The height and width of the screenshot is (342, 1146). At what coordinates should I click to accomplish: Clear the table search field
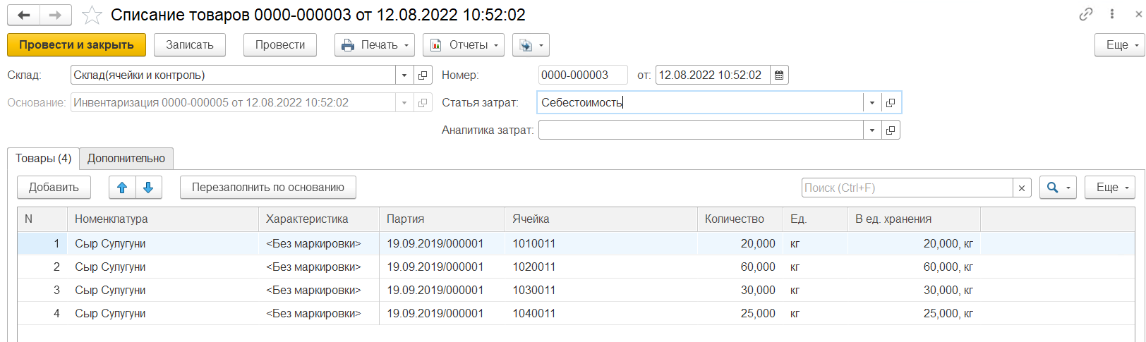pyautogui.click(x=1021, y=188)
